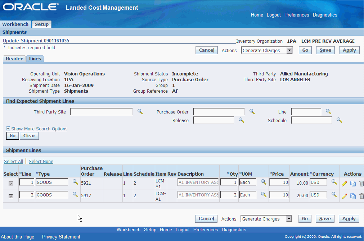Toggle Select checkbox for shipment line 2
The width and height of the screenshot is (364, 241).
[11, 196]
